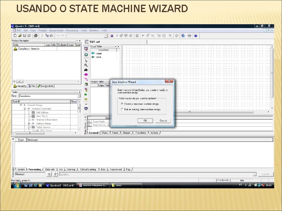
Task: Click the Project Navigator horizontal scrollbar
Action: tap(46, 81)
